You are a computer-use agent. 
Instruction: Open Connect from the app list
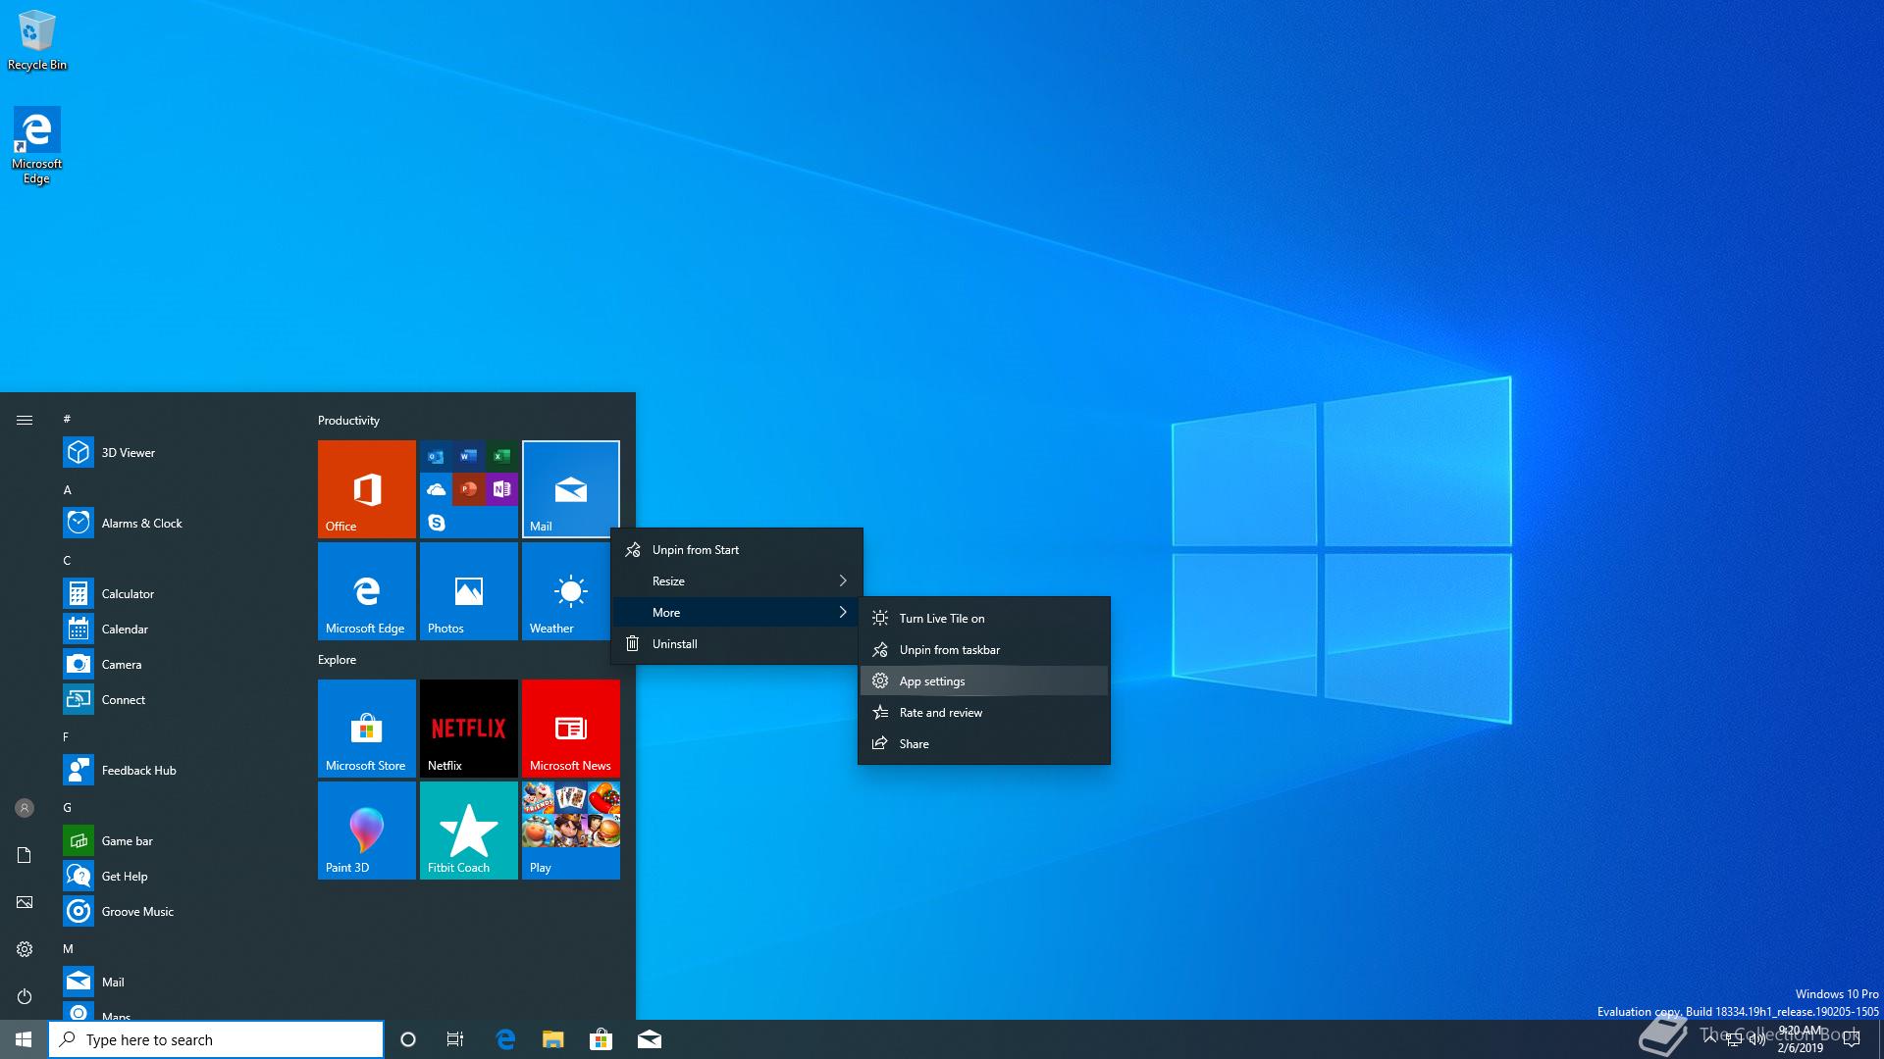coord(181,700)
